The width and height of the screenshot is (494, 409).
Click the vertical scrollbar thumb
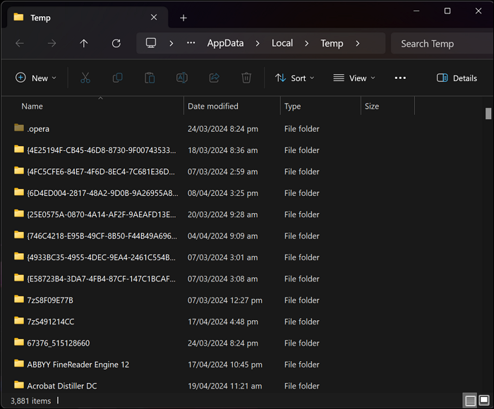pyautogui.click(x=488, y=114)
